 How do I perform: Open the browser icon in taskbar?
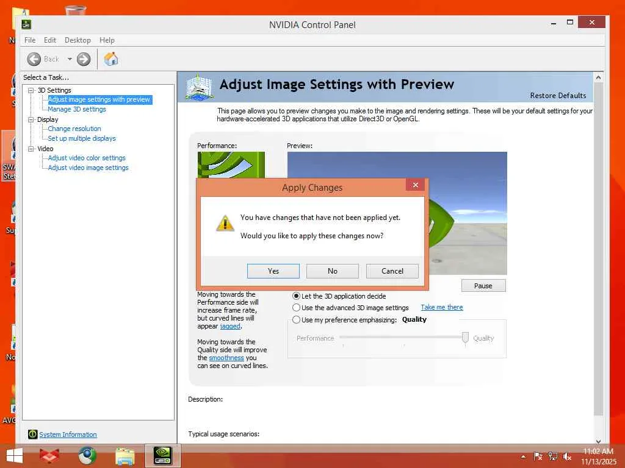pos(87,456)
